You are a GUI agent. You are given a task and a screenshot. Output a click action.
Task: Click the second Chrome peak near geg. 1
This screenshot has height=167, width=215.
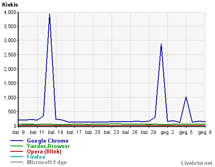[161, 44]
